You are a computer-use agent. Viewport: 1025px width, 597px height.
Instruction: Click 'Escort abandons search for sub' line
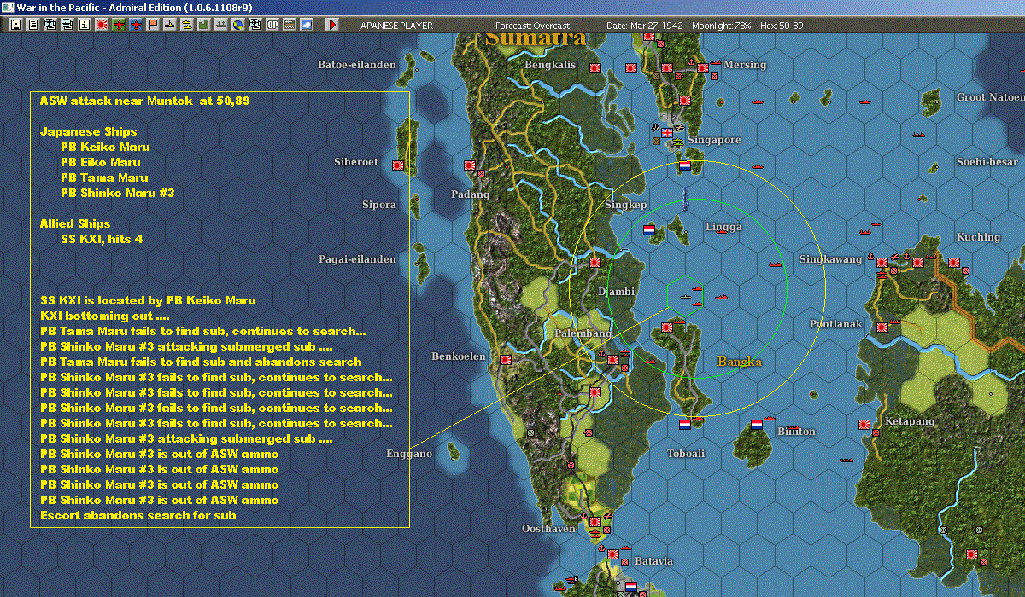pyautogui.click(x=138, y=515)
